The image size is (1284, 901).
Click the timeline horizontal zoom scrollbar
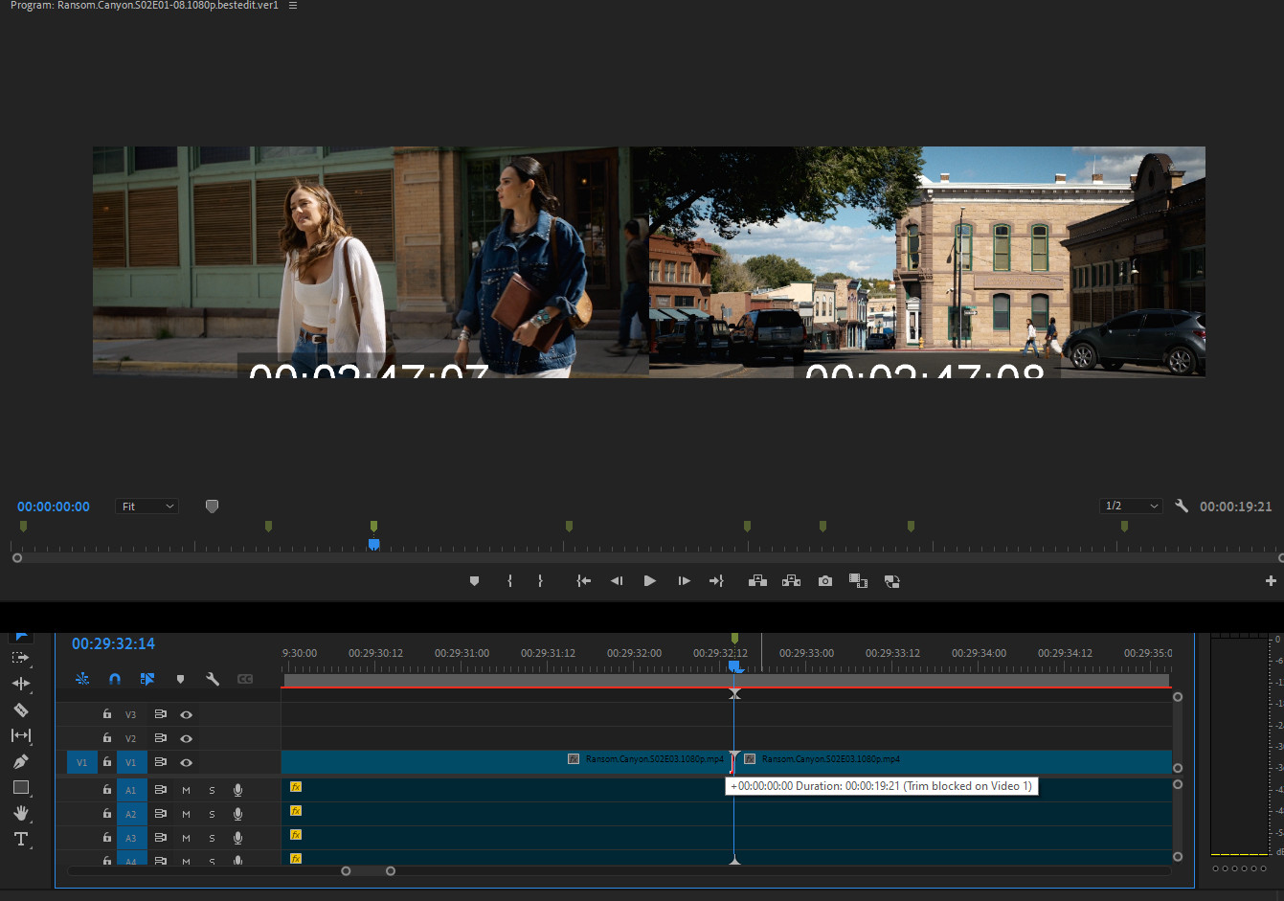point(369,870)
